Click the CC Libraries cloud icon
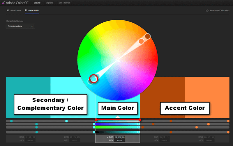Viewport: 233px width, 146px height. [207, 10]
